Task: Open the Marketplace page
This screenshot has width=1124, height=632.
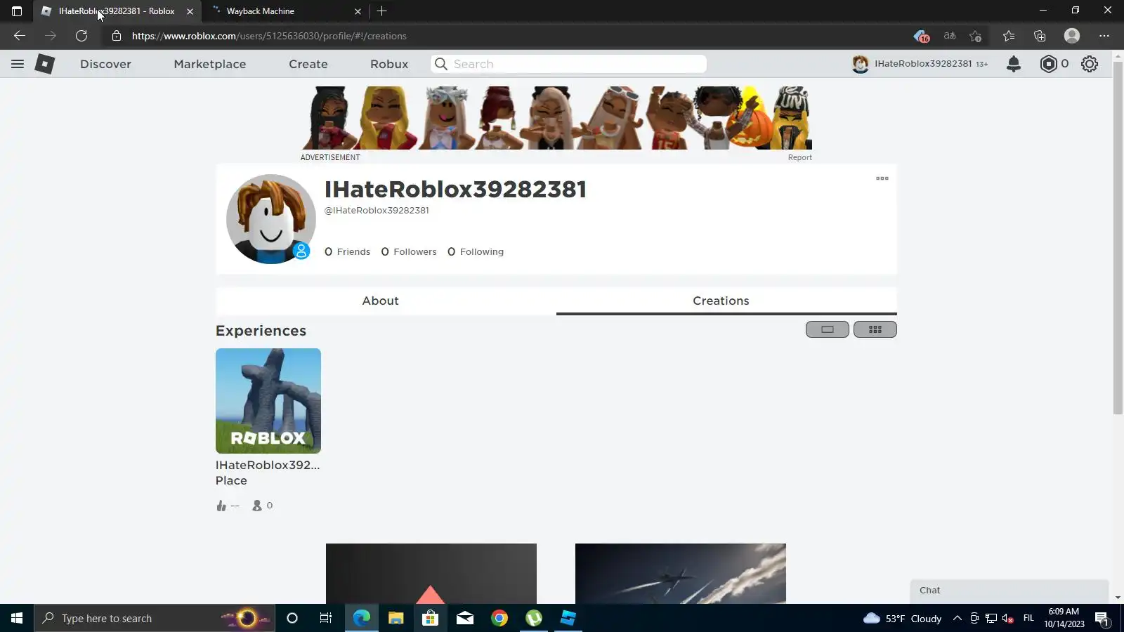Action: pos(210,64)
